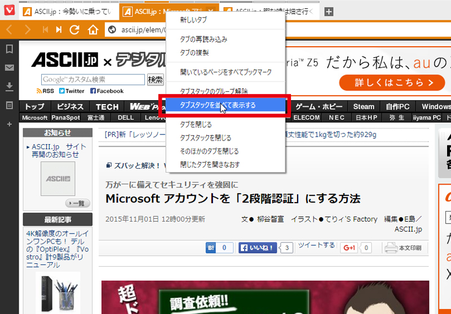451x314 pixels.
Task: Go back with the back arrow
Action: [x=9, y=30]
